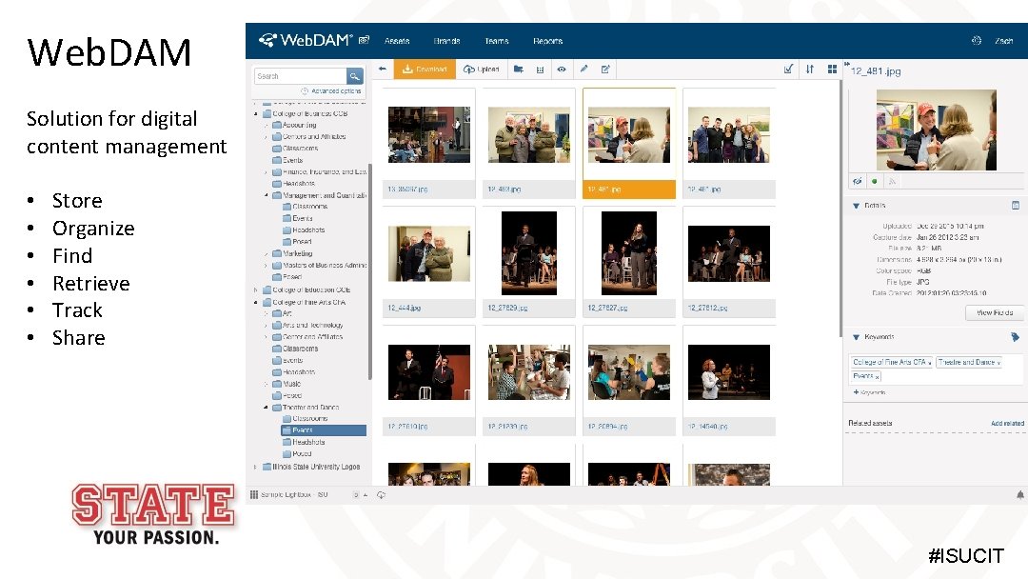This screenshot has height=579, width=1028.
Task: Collapse the College of Fine Arts CFA folder
Action: pyautogui.click(x=256, y=303)
